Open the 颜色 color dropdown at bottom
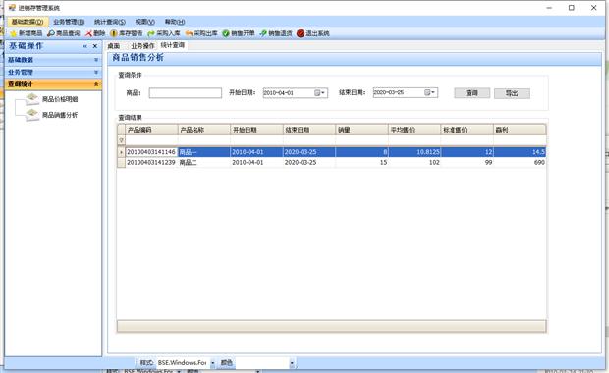Viewport: 609px width, 373px height. coord(292,363)
